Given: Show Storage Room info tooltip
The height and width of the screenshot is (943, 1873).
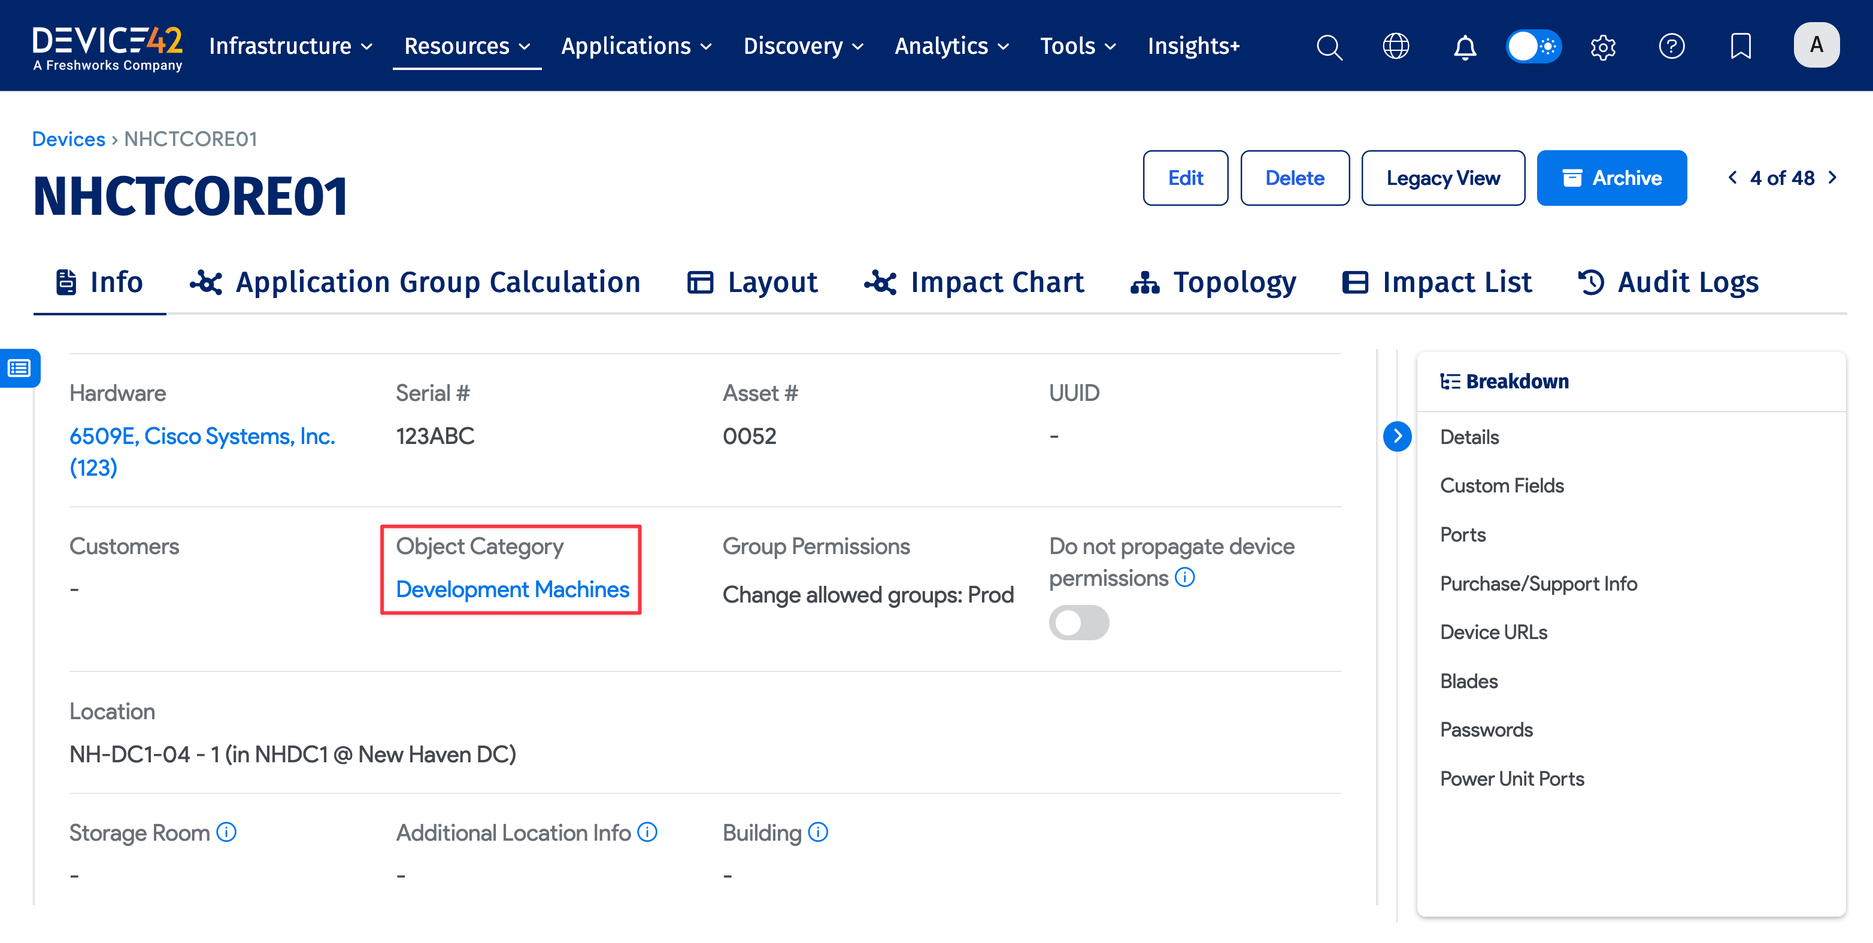Looking at the screenshot, I should point(226,832).
